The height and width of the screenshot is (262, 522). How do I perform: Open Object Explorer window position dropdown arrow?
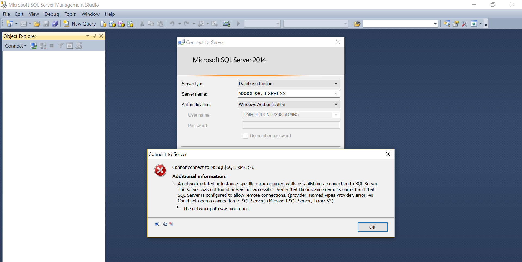(x=88, y=36)
